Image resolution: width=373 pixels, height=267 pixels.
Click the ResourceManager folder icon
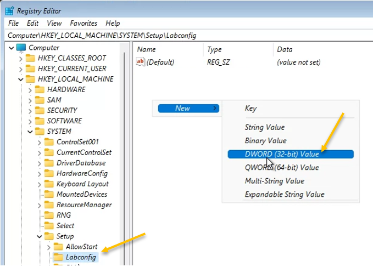(x=49, y=204)
